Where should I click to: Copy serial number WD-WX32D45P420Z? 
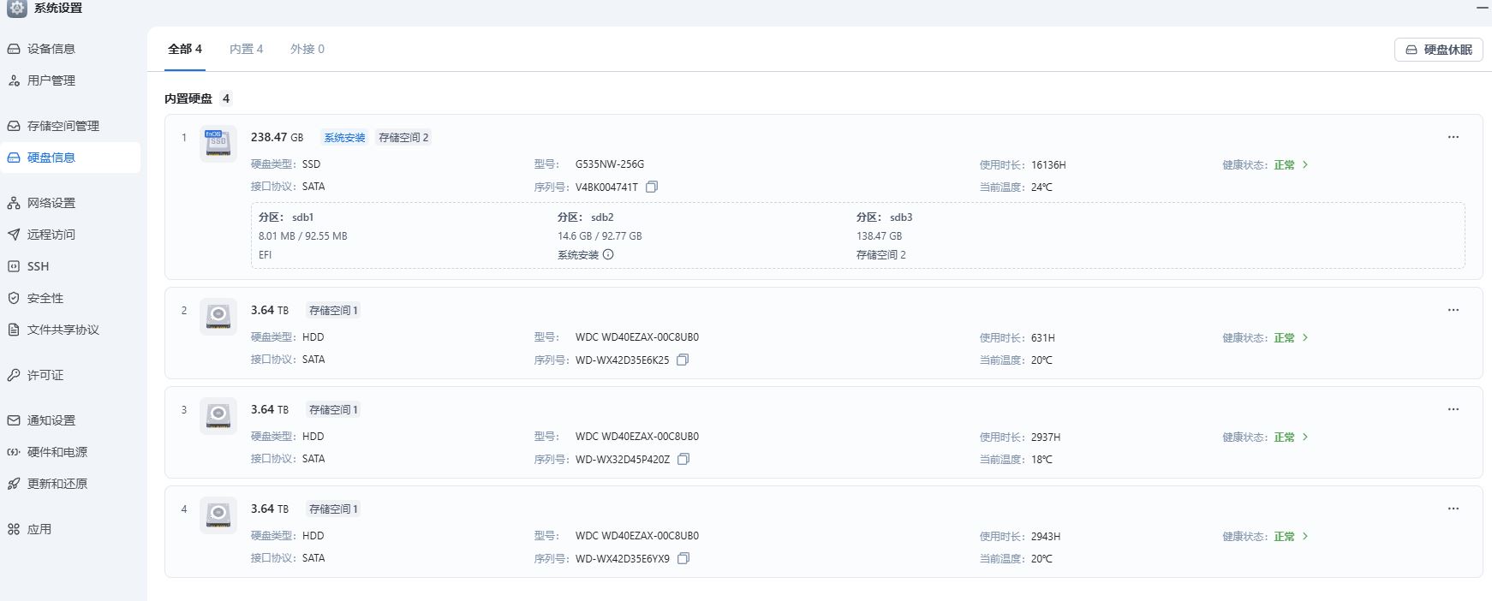683,459
